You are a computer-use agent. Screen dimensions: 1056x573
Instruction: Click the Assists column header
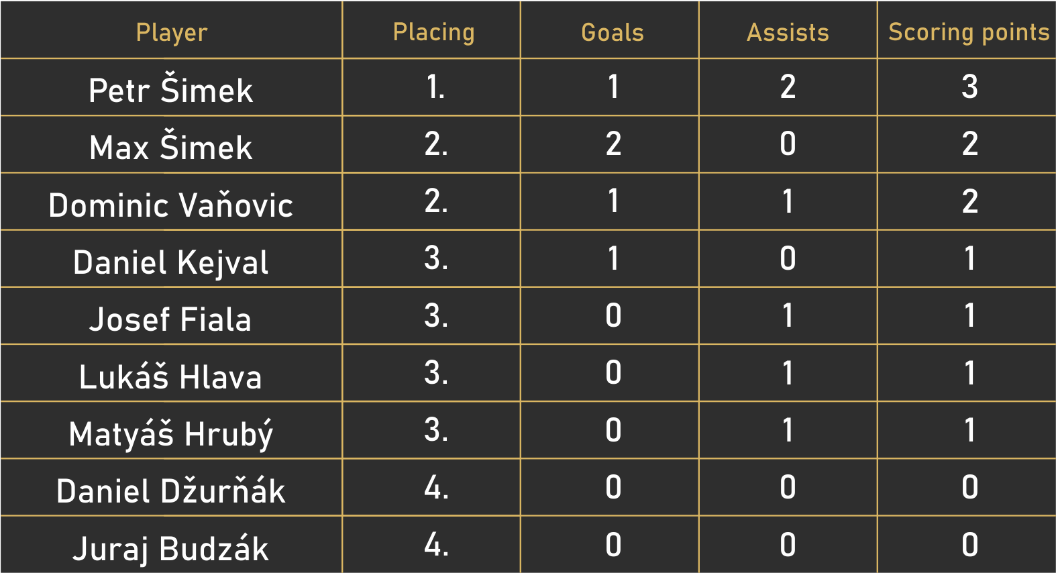[788, 32]
